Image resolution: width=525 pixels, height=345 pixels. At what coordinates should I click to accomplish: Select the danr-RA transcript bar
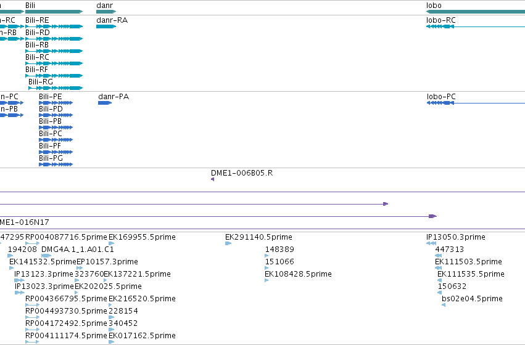(x=106, y=26)
